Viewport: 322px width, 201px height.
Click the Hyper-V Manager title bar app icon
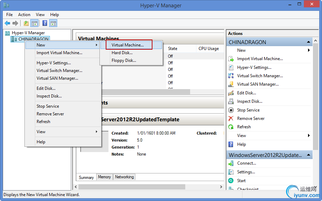[x=6, y=5]
